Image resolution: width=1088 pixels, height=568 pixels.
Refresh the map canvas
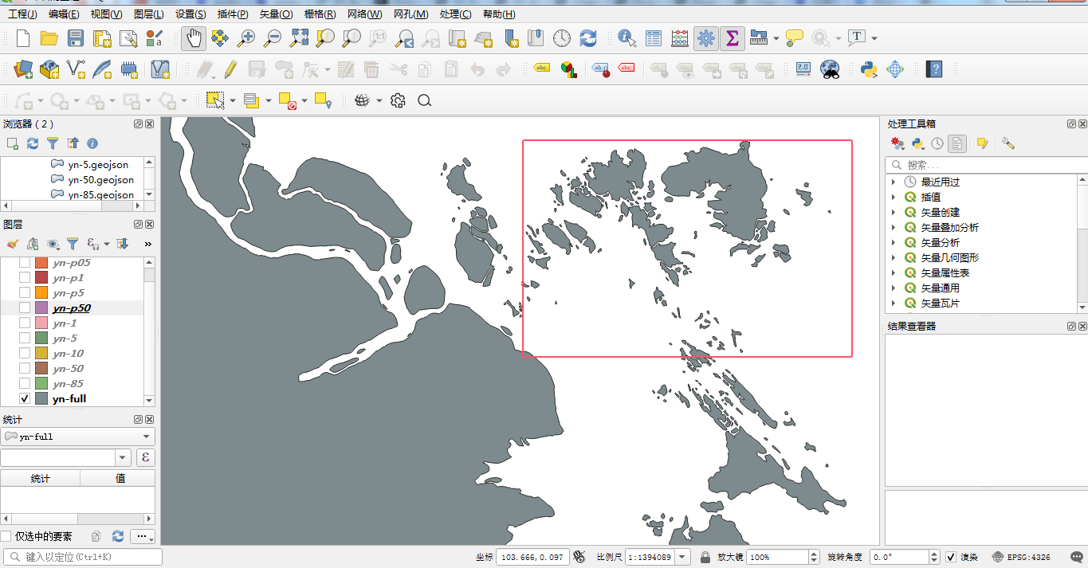coord(588,38)
